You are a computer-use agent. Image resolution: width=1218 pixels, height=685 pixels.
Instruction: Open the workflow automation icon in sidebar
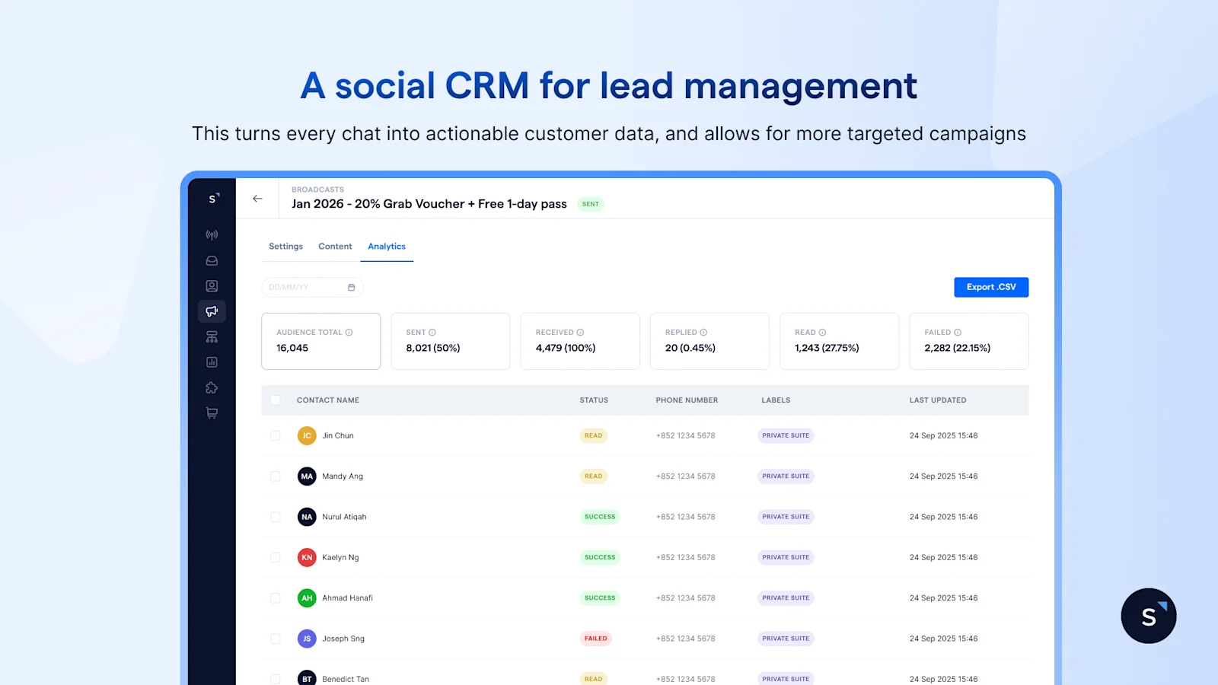tap(212, 336)
